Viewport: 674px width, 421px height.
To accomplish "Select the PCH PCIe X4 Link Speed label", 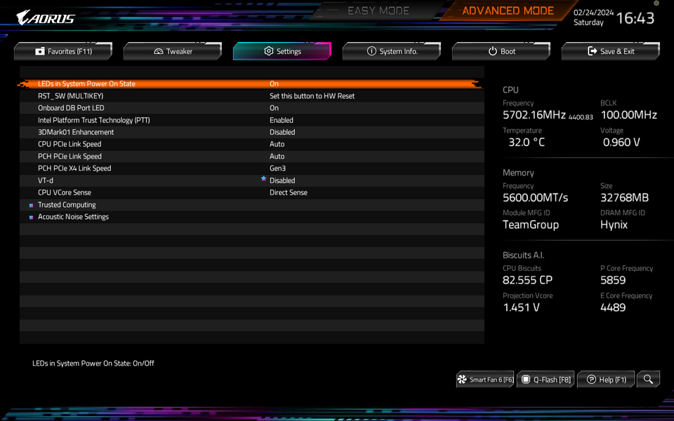I will tap(74, 168).
